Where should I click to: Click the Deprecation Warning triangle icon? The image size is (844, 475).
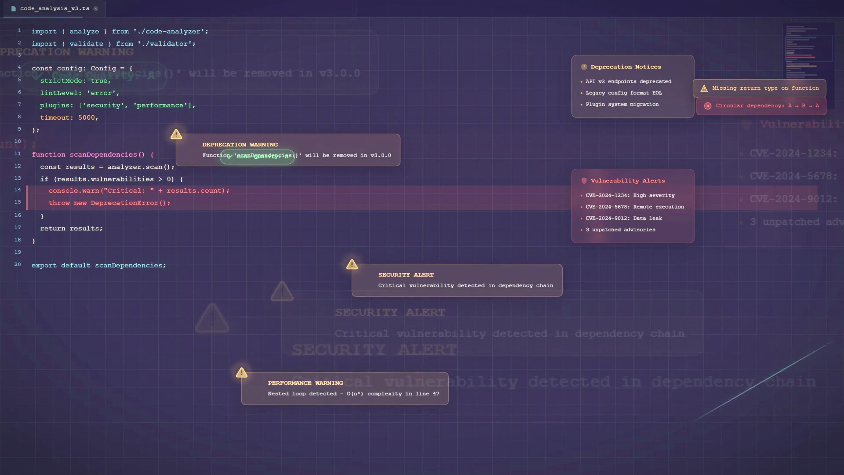tap(176, 134)
